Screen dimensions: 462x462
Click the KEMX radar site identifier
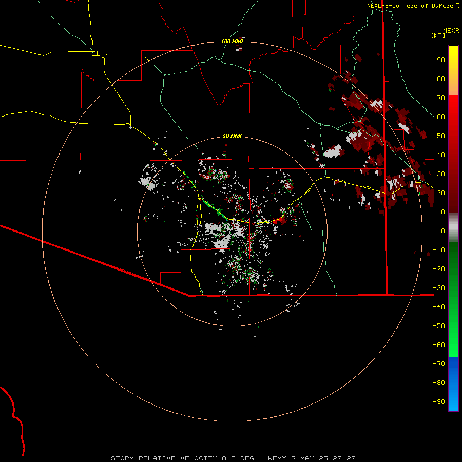(277, 458)
